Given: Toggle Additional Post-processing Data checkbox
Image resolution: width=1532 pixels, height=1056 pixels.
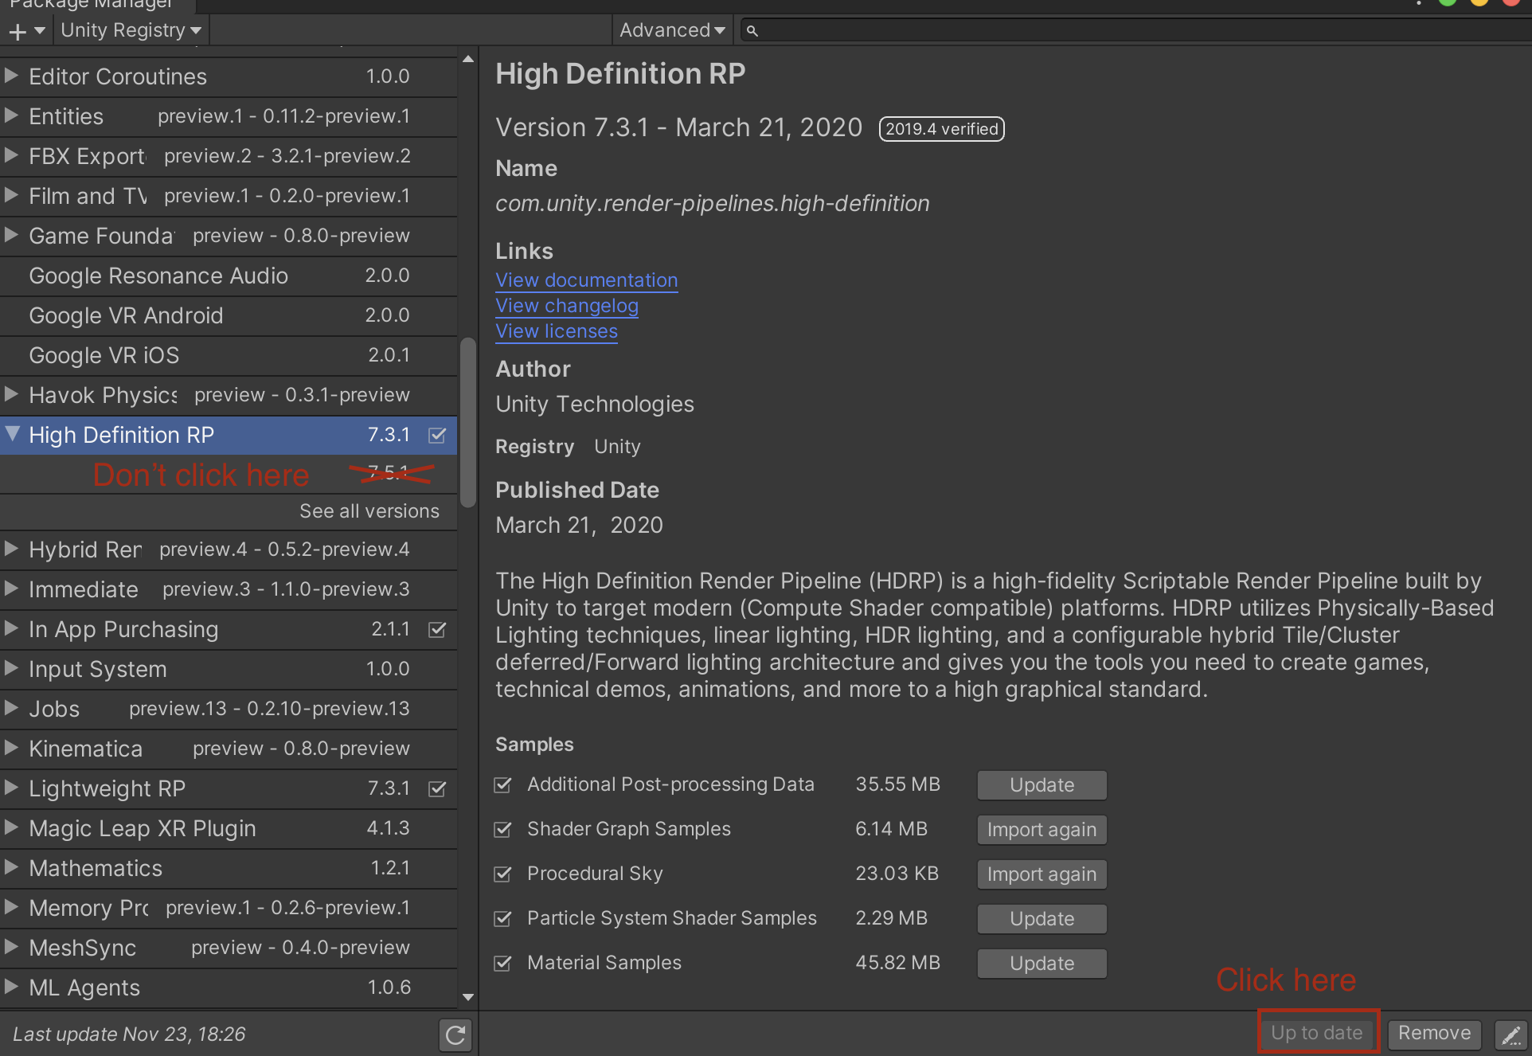Looking at the screenshot, I should tap(502, 784).
